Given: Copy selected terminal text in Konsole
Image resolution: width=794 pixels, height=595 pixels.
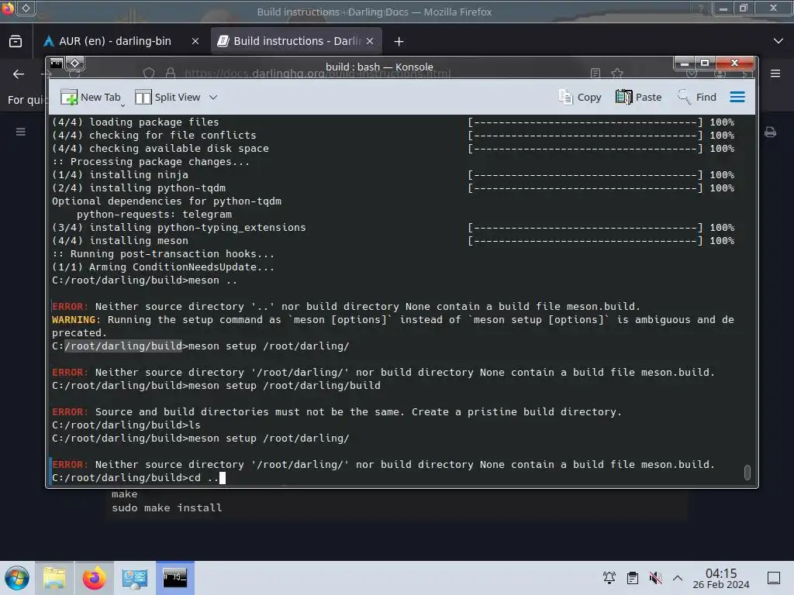Looking at the screenshot, I should (580, 97).
